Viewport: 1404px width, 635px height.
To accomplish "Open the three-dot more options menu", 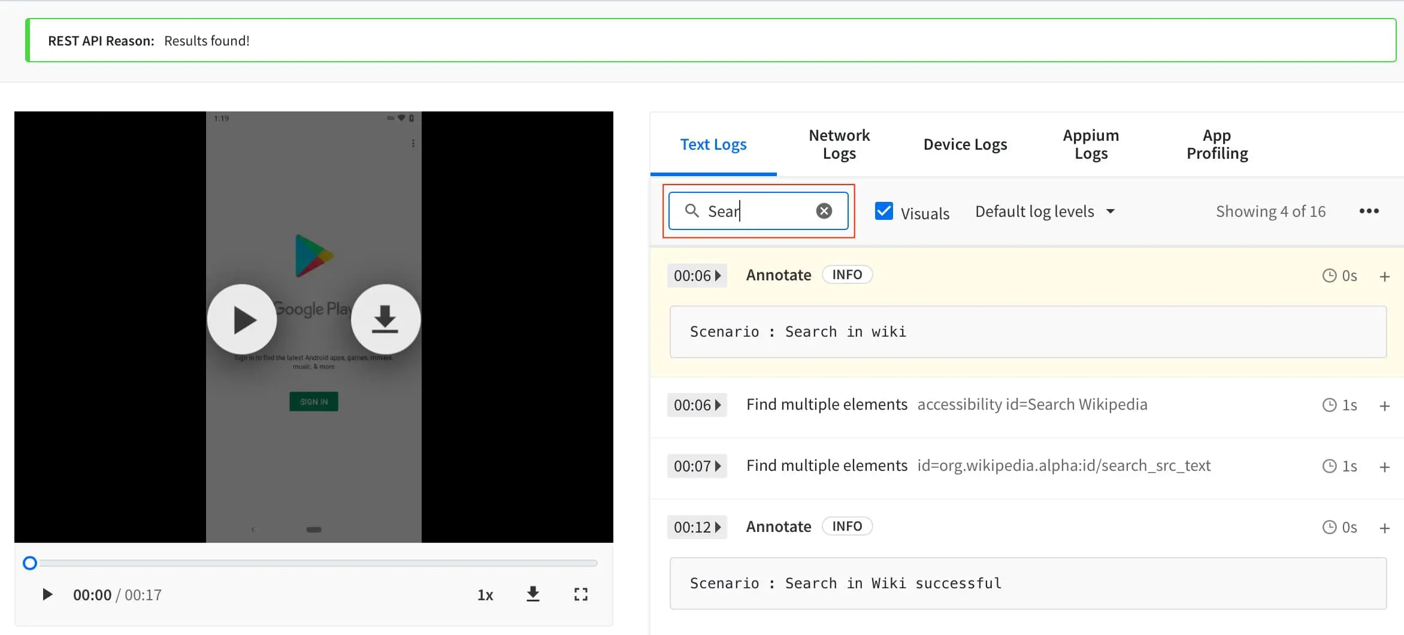I will click(1369, 211).
